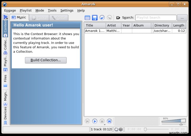Open the Help menu
191x136 pixels.
pos(81,10)
